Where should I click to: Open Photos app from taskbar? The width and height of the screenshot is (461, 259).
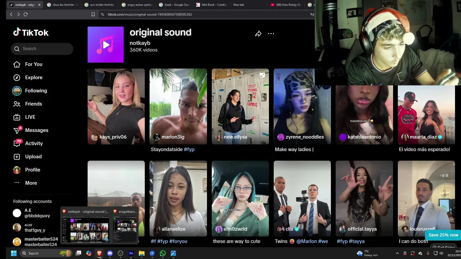coord(173,253)
